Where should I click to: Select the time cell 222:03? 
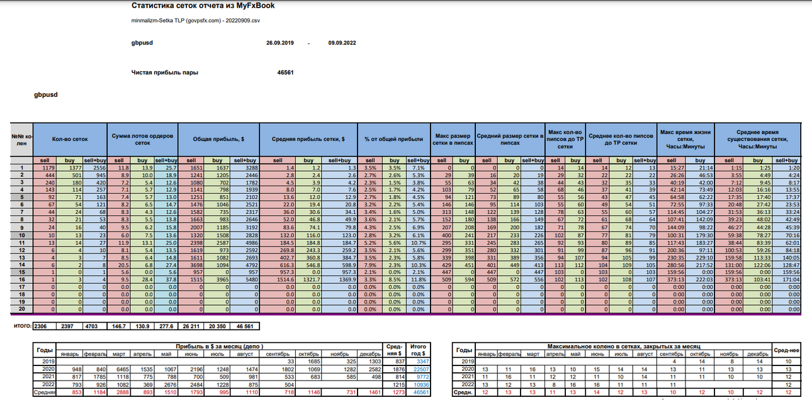699,279
